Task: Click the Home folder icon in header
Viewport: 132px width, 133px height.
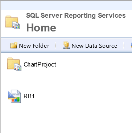Action: [x=12, y=22]
